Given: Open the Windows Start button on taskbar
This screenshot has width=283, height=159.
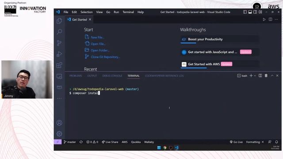Looking at the screenshot, I should point(159,148).
